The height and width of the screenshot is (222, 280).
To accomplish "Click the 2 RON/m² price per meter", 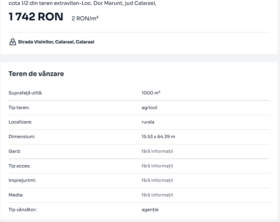I will pos(85,18).
